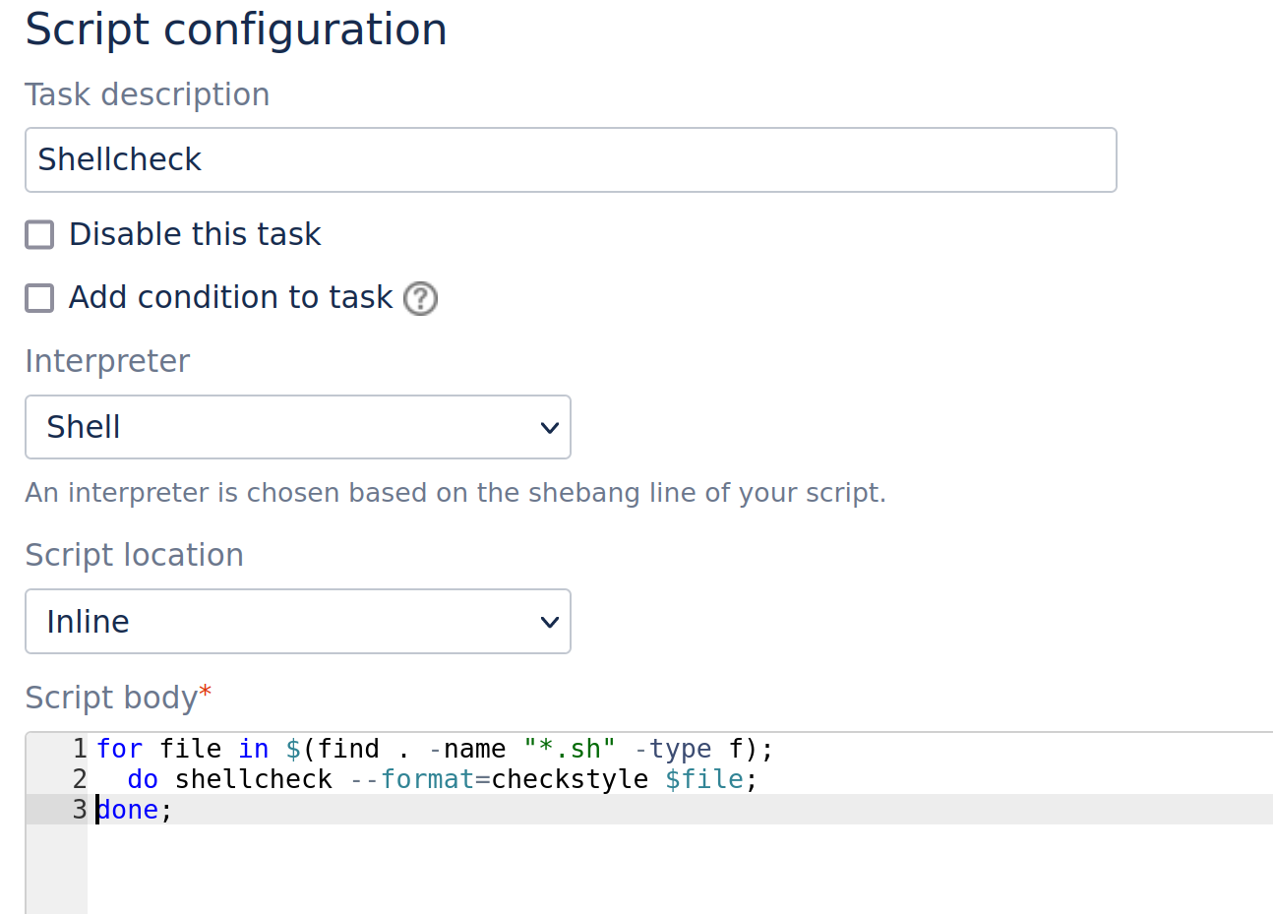Place cursor on the "$file" variable in line 2
The width and height of the screenshot is (1273, 914).
point(704,779)
